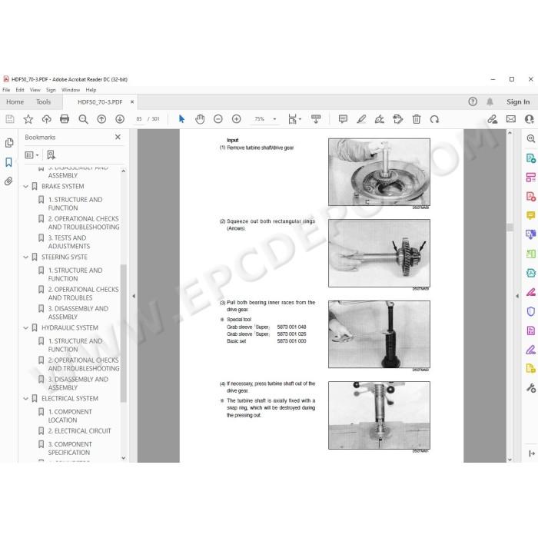This screenshot has height=538, width=538.
Task: Activate the Hand pan tool
Action: [200, 119]
